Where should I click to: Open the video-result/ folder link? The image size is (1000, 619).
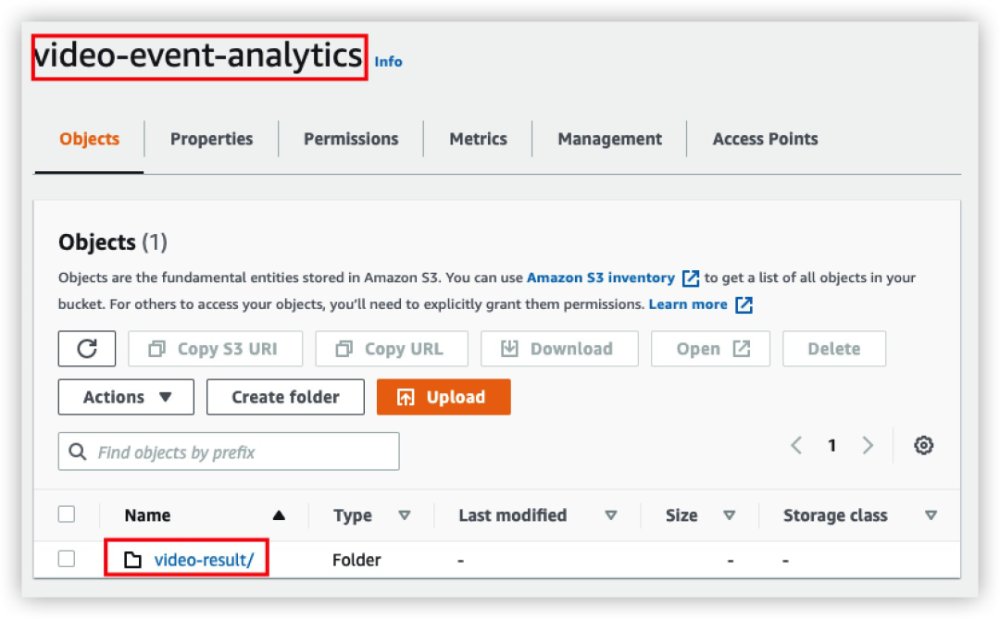(x=204, y=560)
